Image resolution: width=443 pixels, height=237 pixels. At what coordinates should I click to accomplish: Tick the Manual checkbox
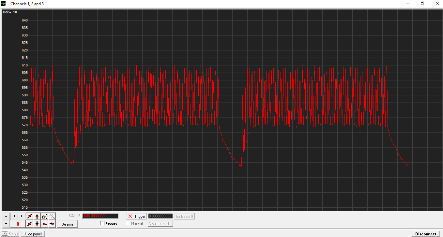128,223
